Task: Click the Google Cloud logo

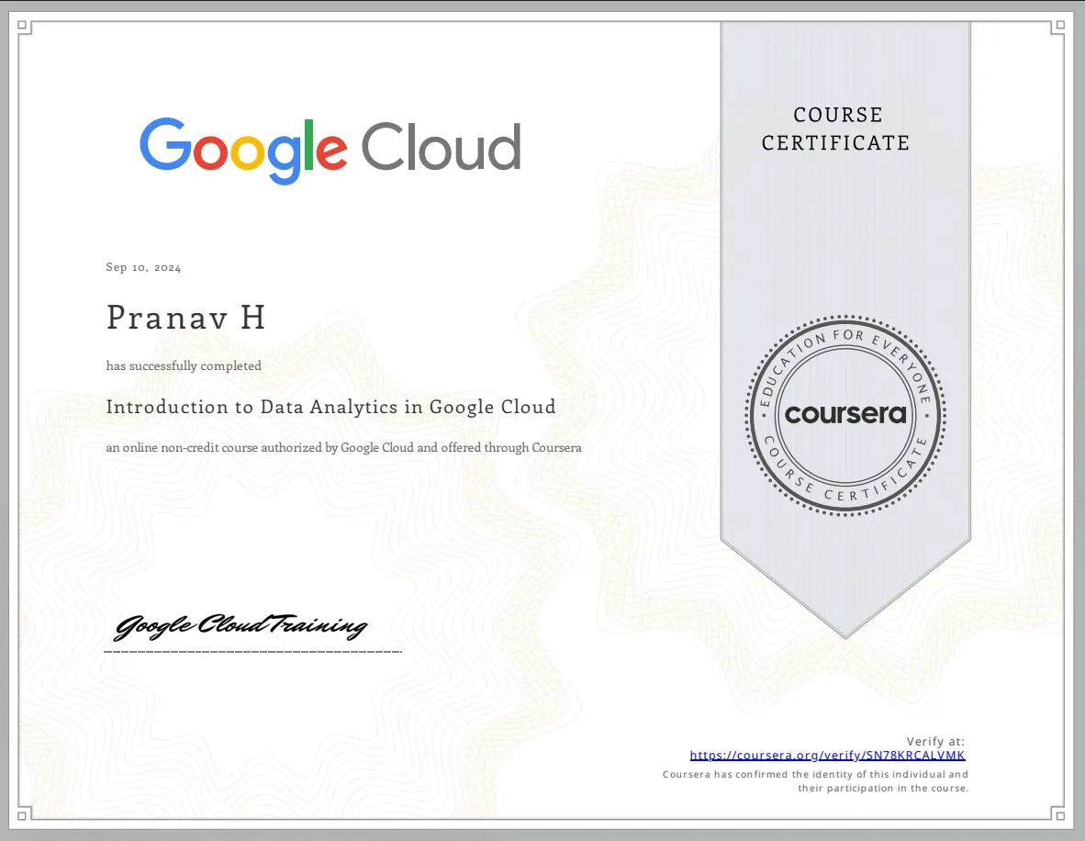Action: [330, 151]
